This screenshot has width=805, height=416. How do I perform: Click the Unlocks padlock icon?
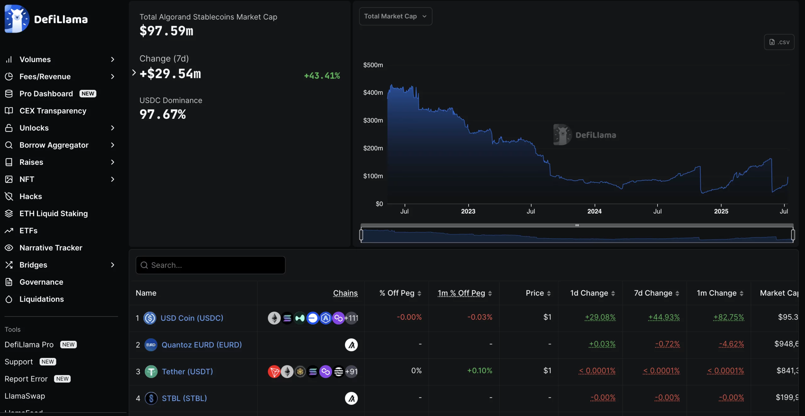pos(9,128)
